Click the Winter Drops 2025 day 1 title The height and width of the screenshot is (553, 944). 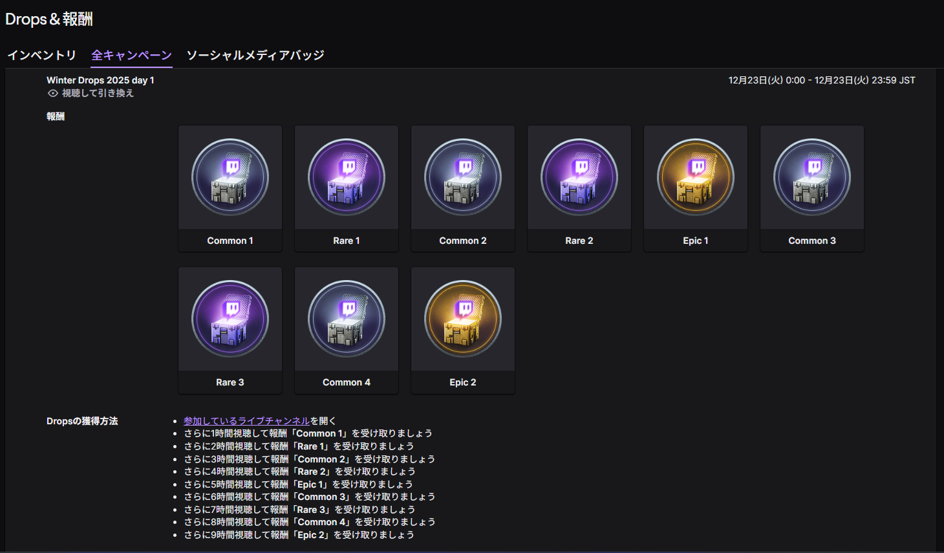(x=100, y=80)
